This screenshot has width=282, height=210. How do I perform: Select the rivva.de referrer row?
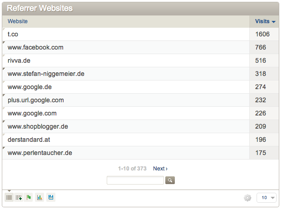[x=126, y=60]
